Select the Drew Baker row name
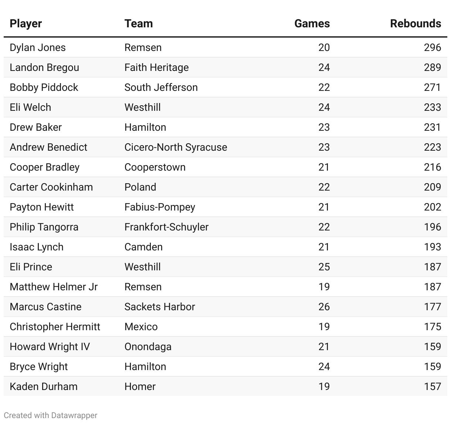The width and height of the screenshot is (451, 424). click(x=35, y=127)
